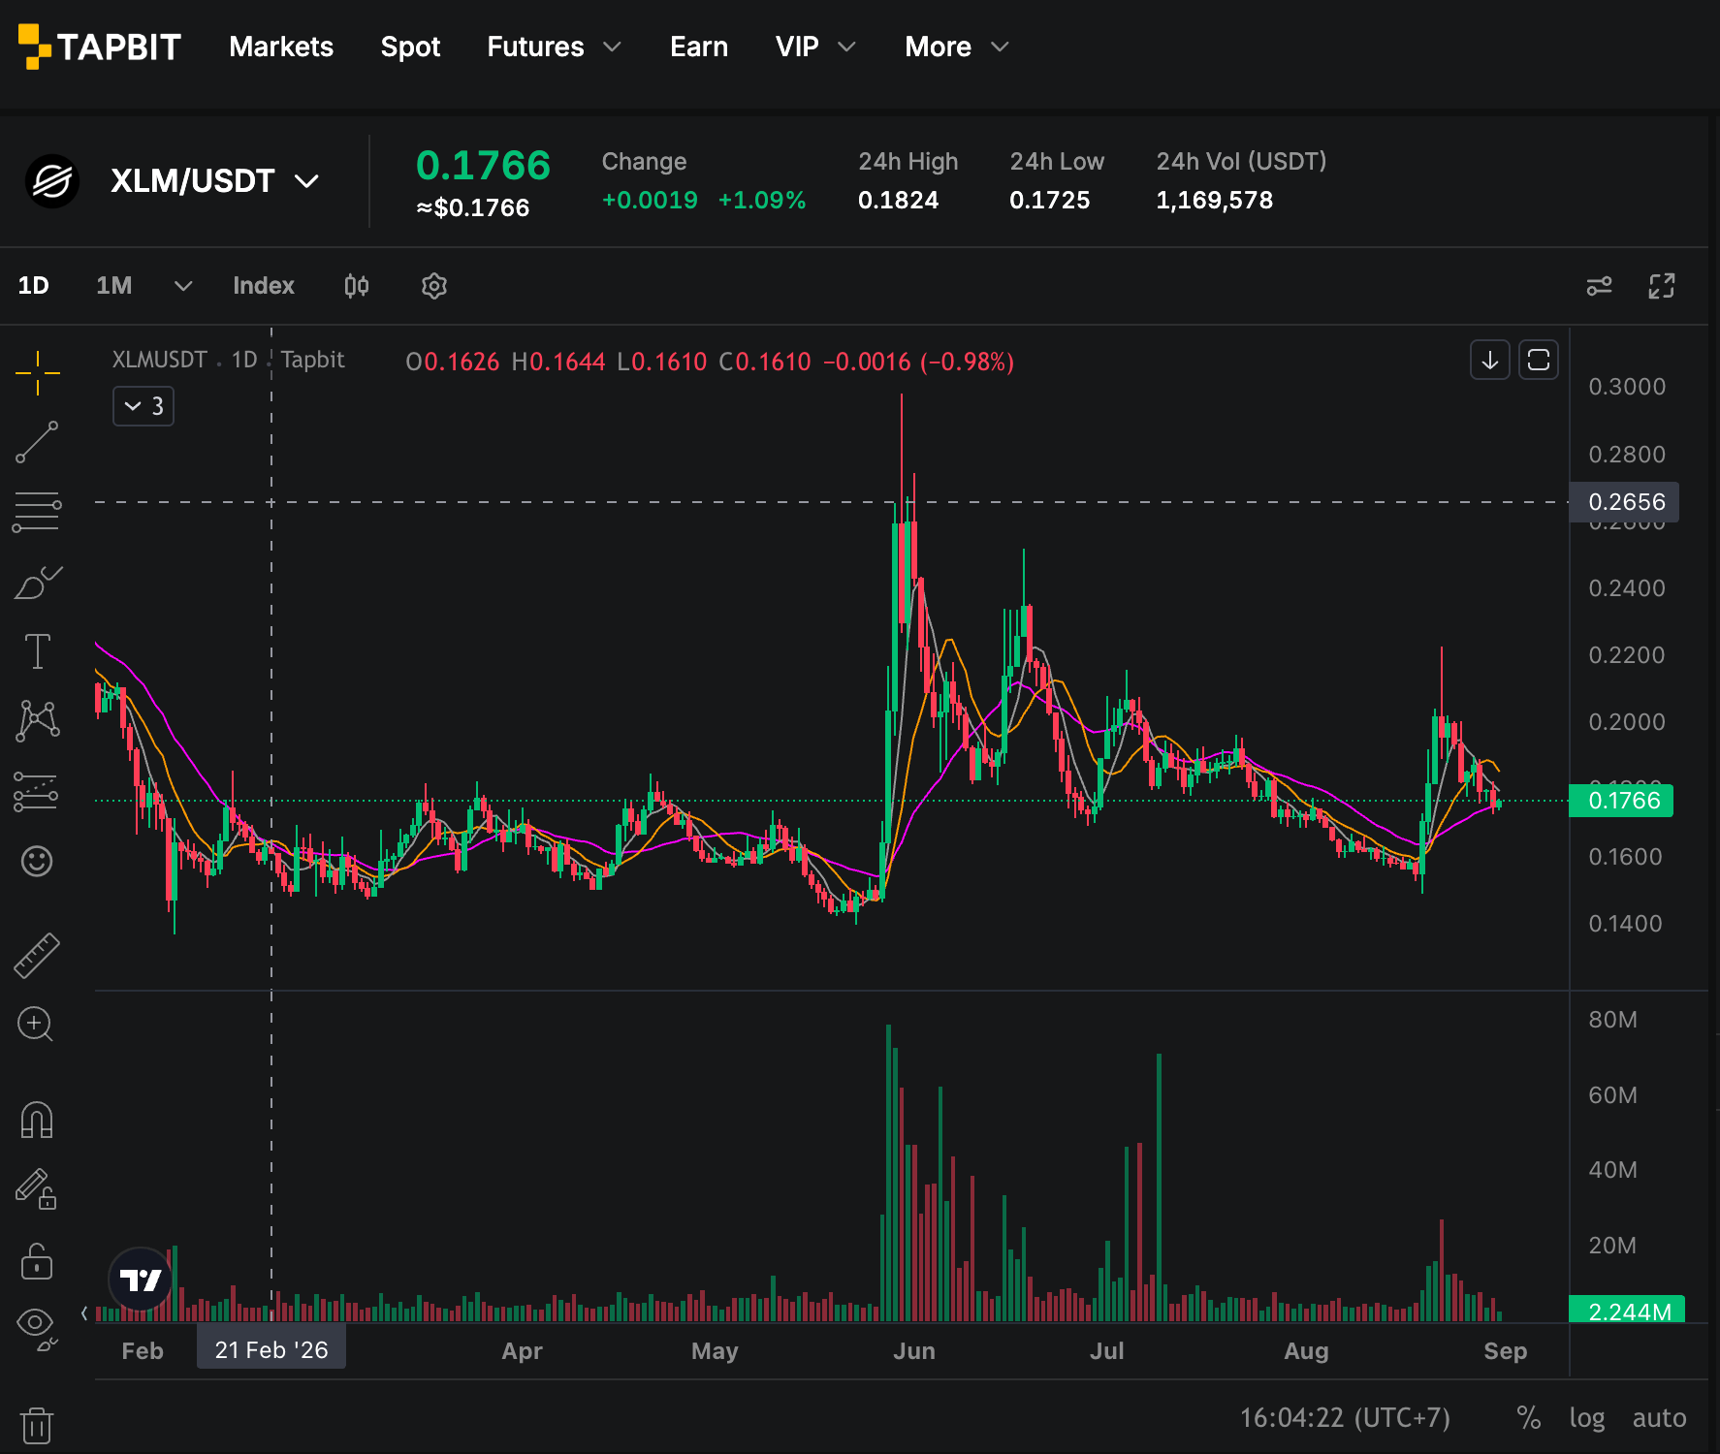This screenshot has width=1720, height=1454.
Task: Click the maximize pane icon on chart
Action: (1539, 361)
